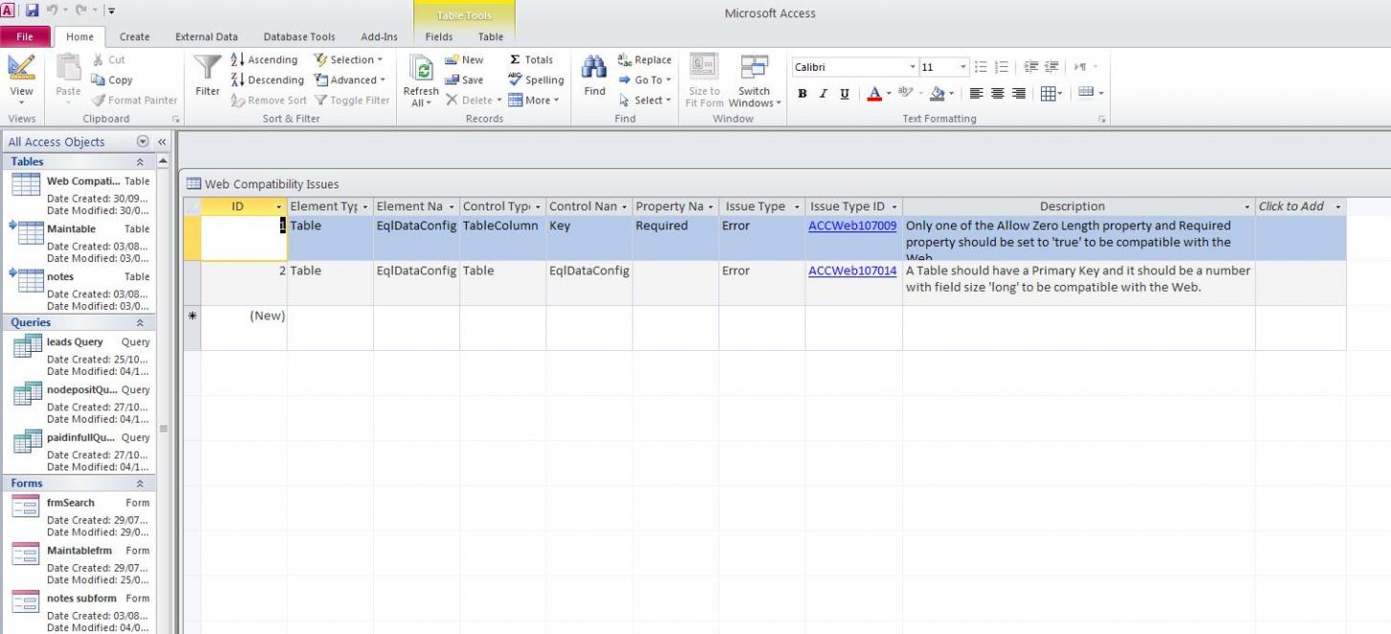Click the Font Color letter A icon

point(873,94)
